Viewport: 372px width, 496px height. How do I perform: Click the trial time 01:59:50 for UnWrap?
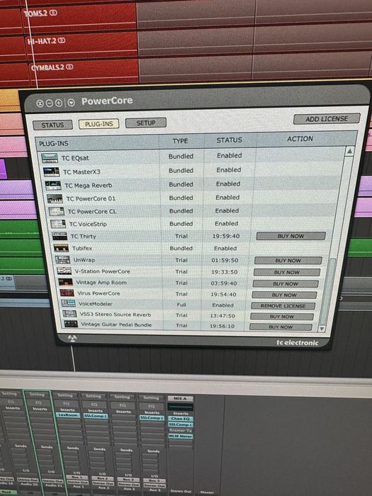tap(225, 260)
